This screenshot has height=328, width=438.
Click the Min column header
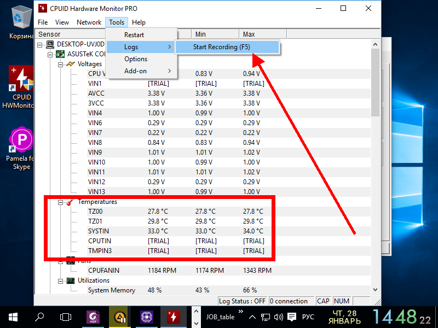215,34
